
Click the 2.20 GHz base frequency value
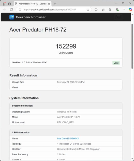[62, 154]
